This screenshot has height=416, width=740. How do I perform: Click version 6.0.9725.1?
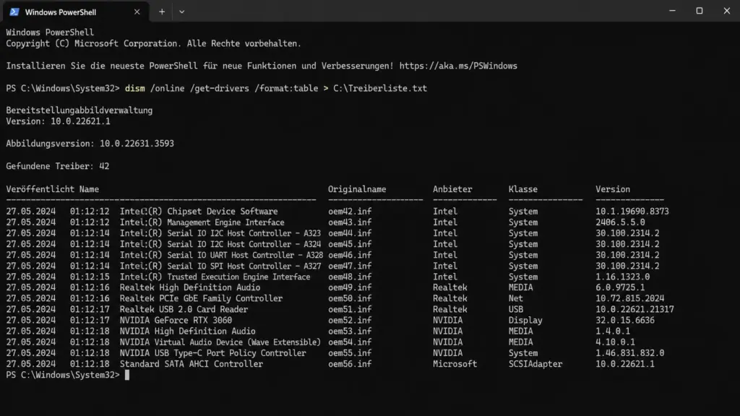(x=619, y=287)
